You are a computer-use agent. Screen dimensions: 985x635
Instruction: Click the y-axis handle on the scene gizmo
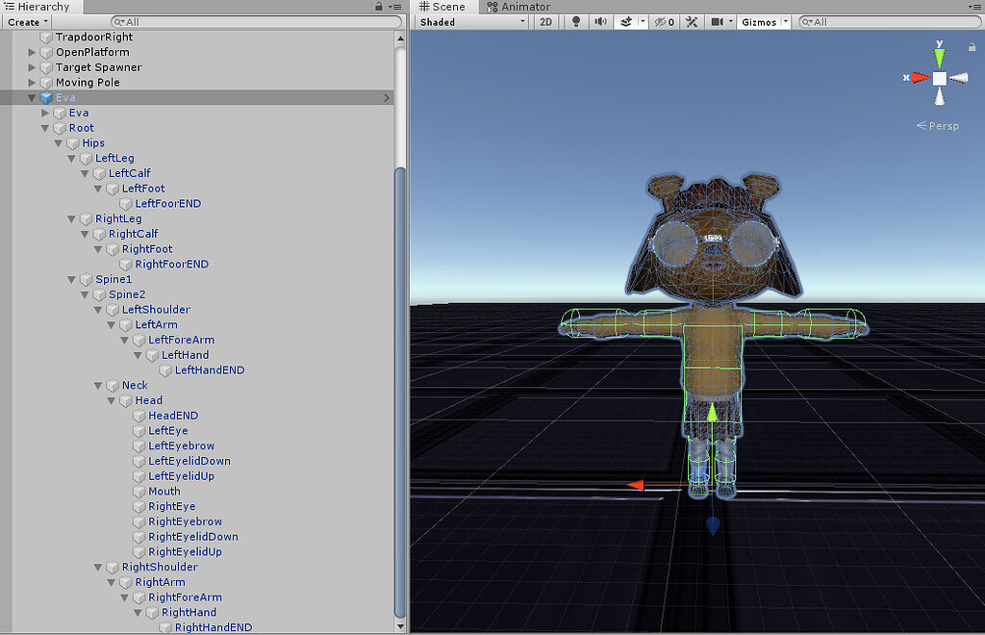click(x=939, y=56)
